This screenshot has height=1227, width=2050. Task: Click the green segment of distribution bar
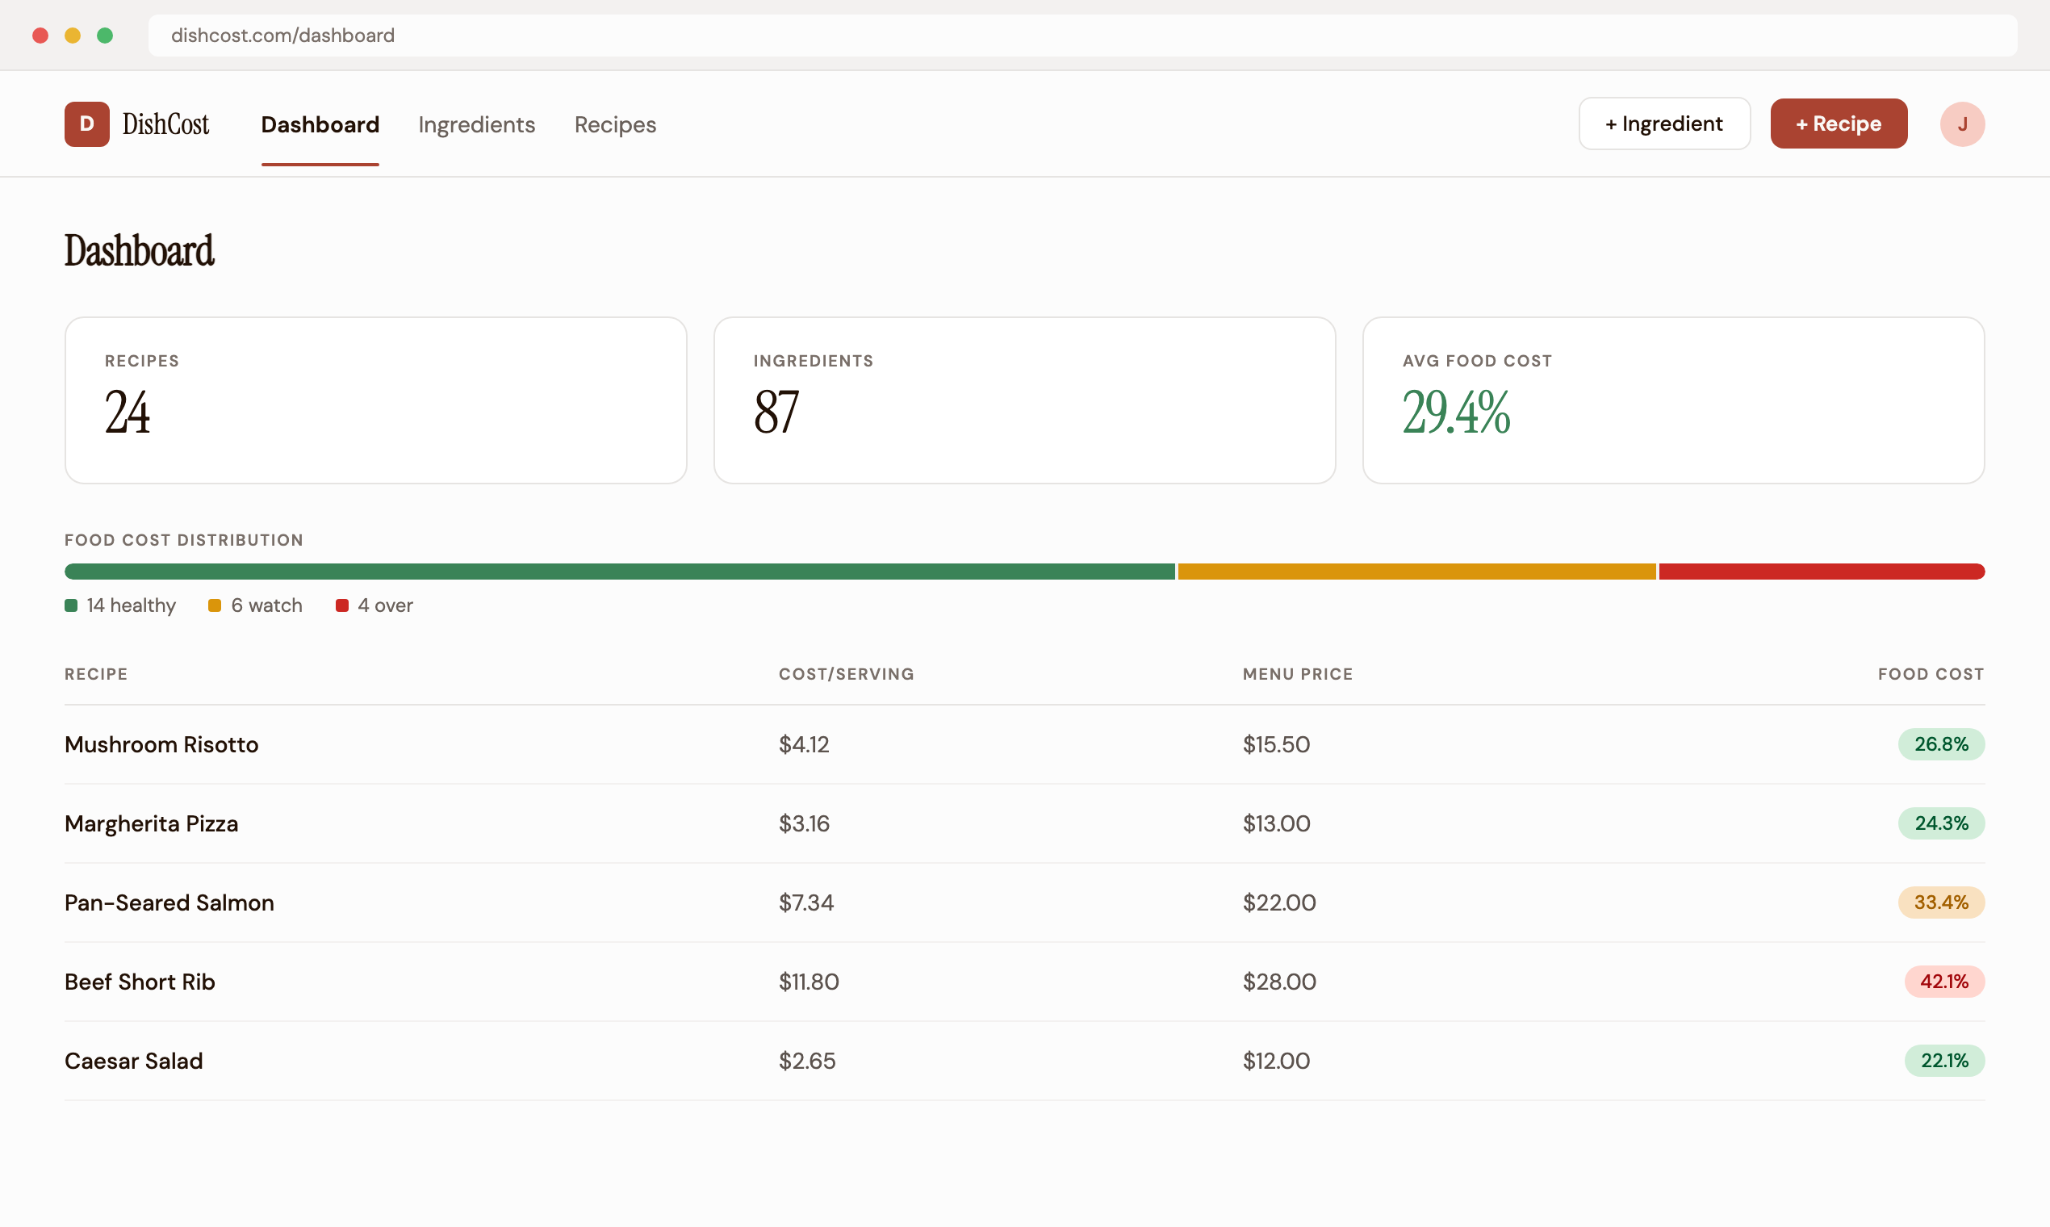tap(619, 572)
